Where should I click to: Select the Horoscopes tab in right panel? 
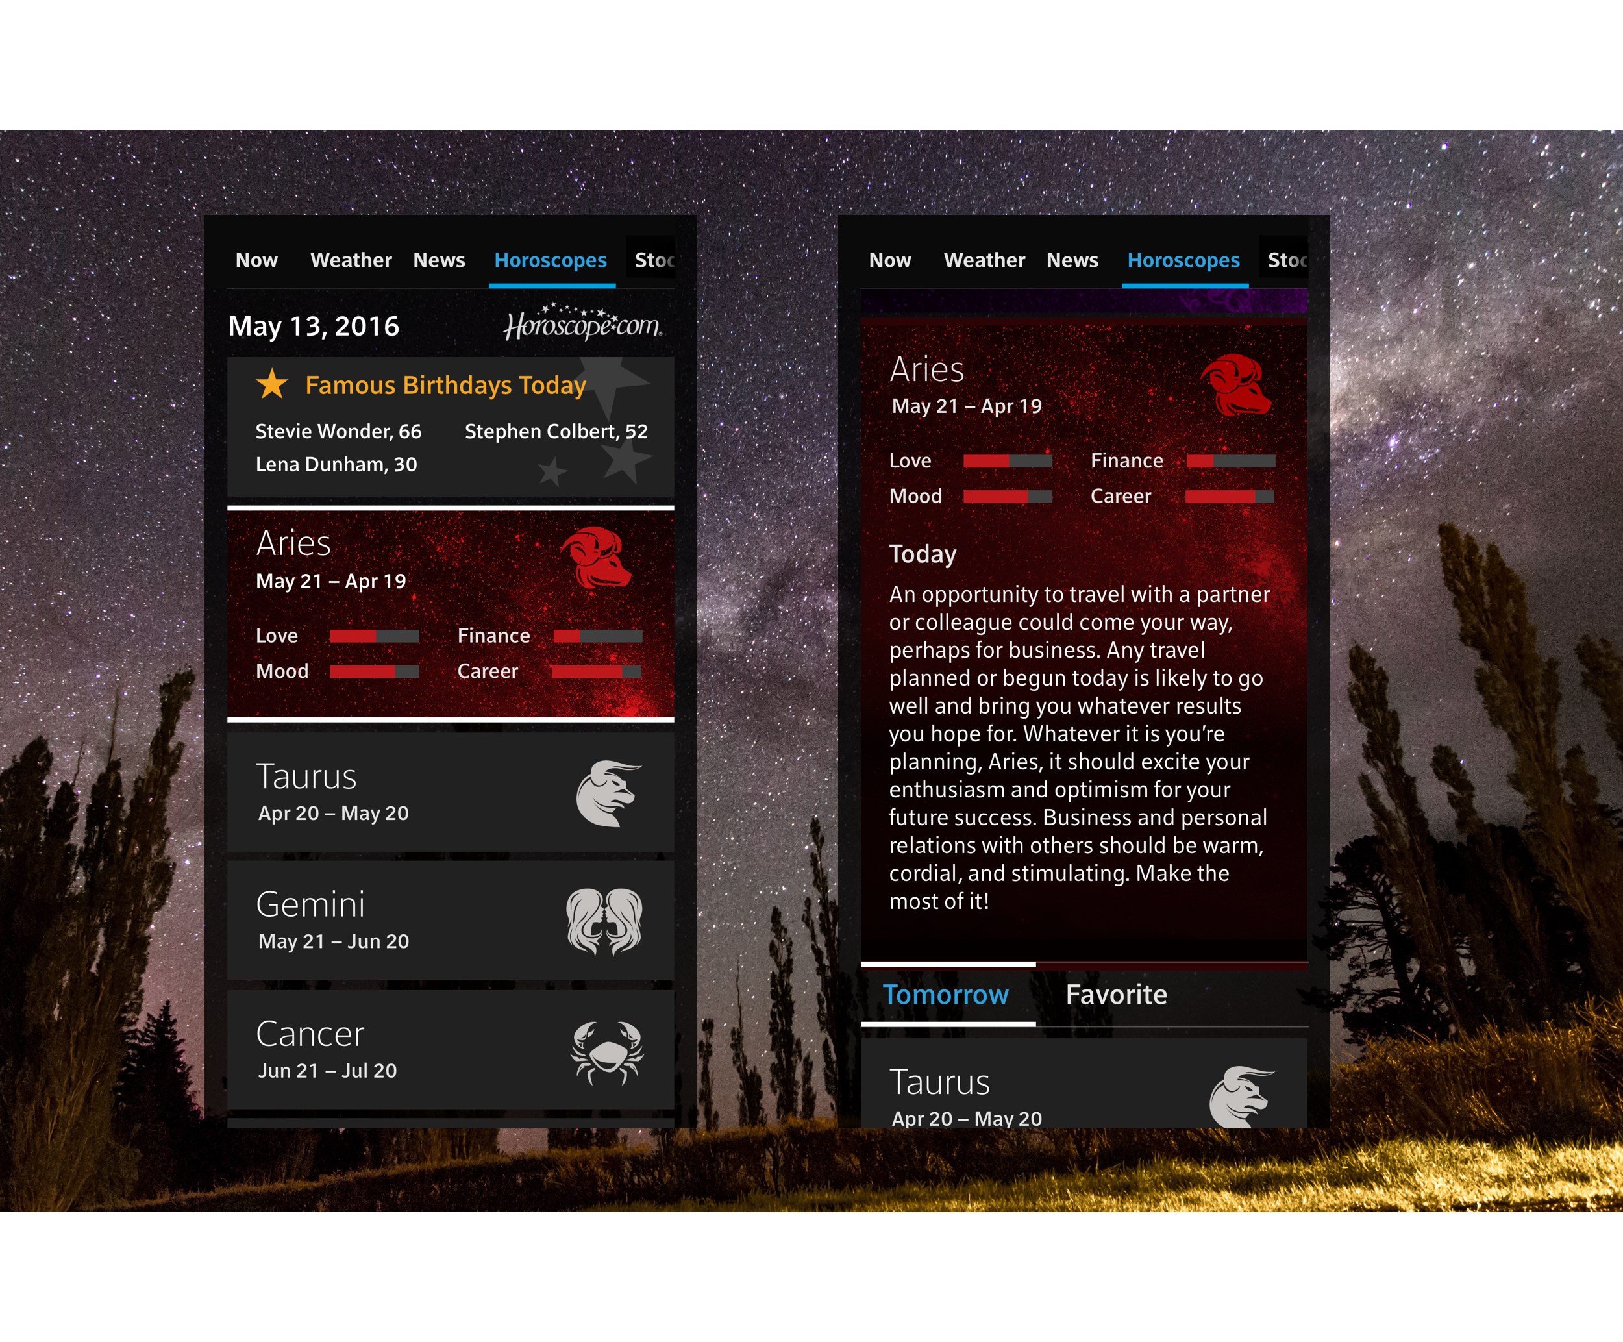point(1183,260)
